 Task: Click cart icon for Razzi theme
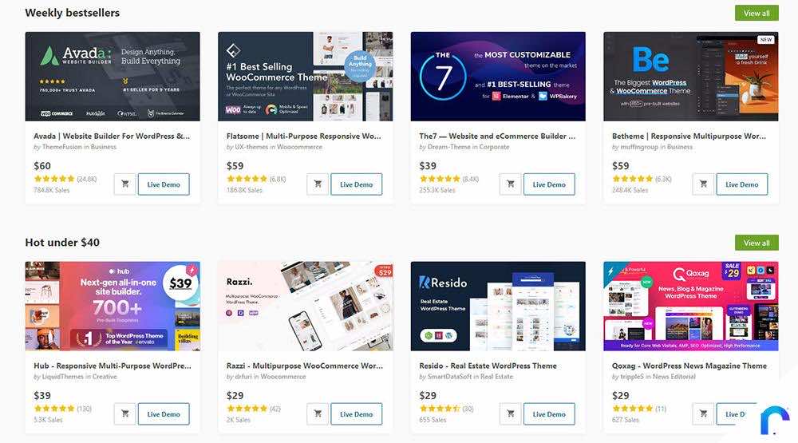click(x=318, y=414)
